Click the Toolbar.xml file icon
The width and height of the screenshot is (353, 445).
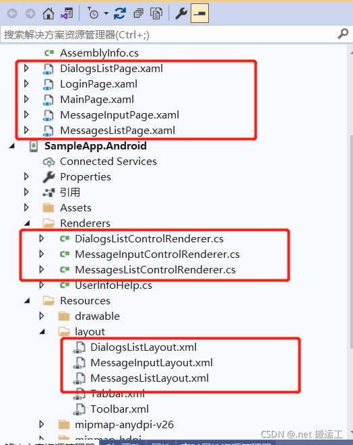(79, 409)
